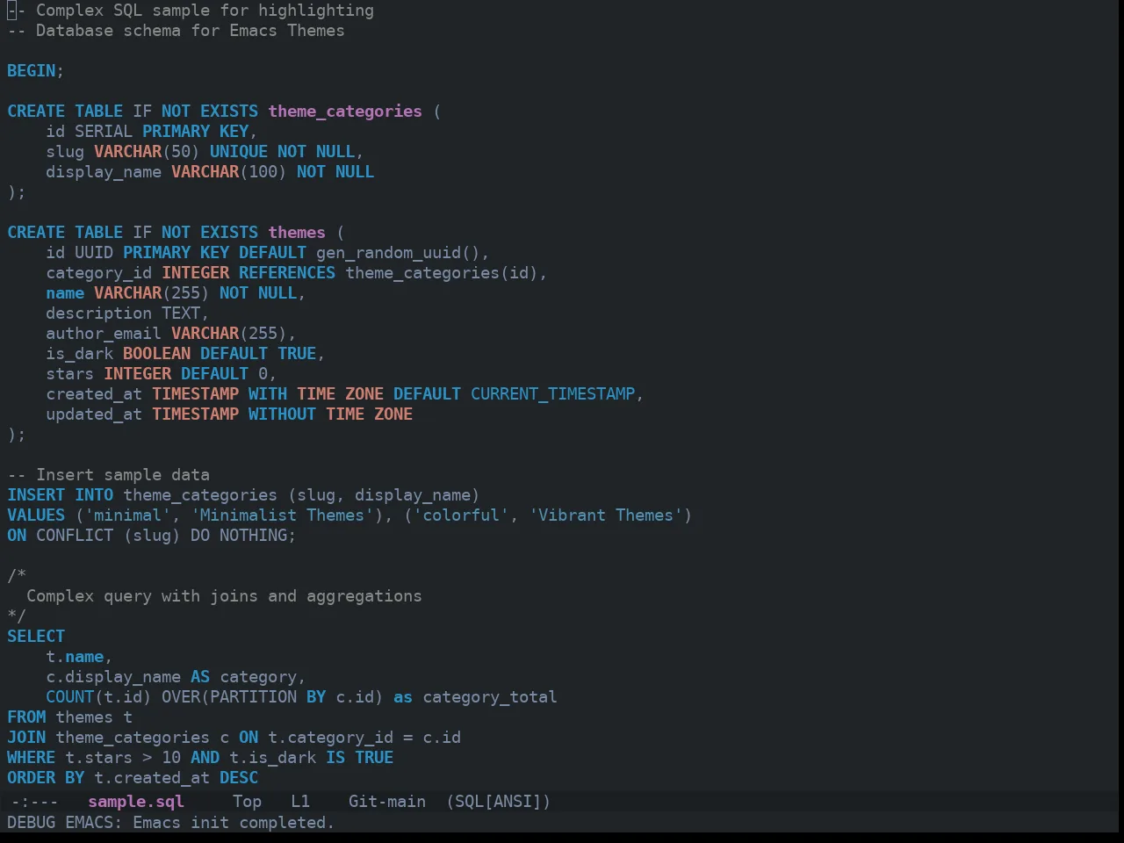Click the 'colorful' string literal

pyautogui.click(x=460, y=515)
